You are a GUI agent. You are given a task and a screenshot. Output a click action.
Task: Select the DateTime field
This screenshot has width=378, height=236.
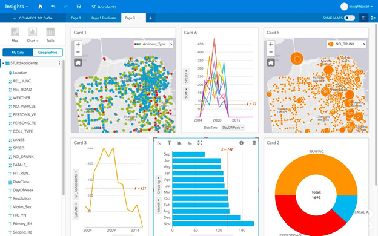(21, 182)
